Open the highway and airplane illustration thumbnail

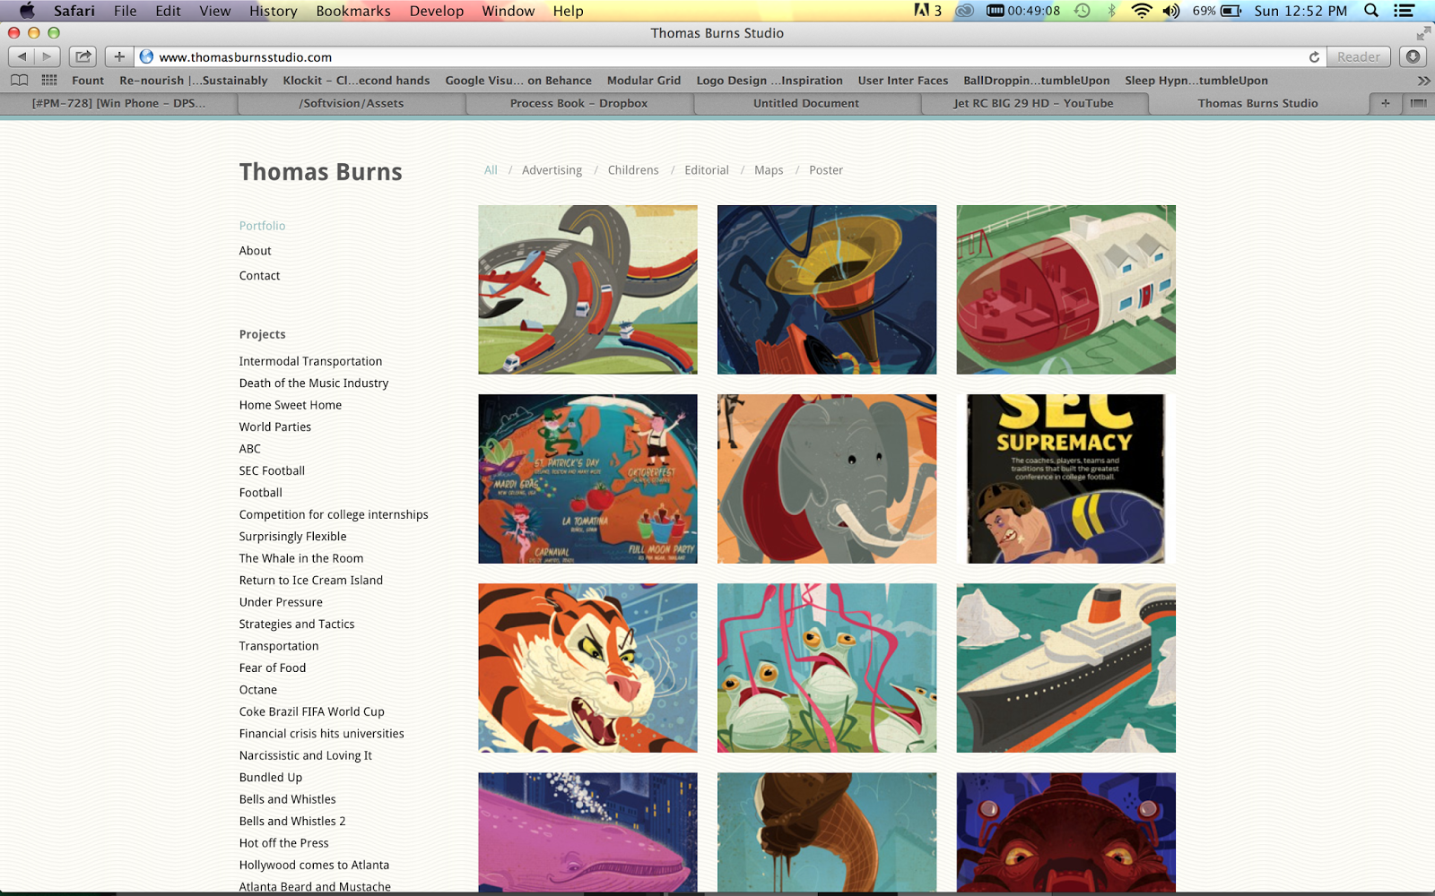[587, 289]
